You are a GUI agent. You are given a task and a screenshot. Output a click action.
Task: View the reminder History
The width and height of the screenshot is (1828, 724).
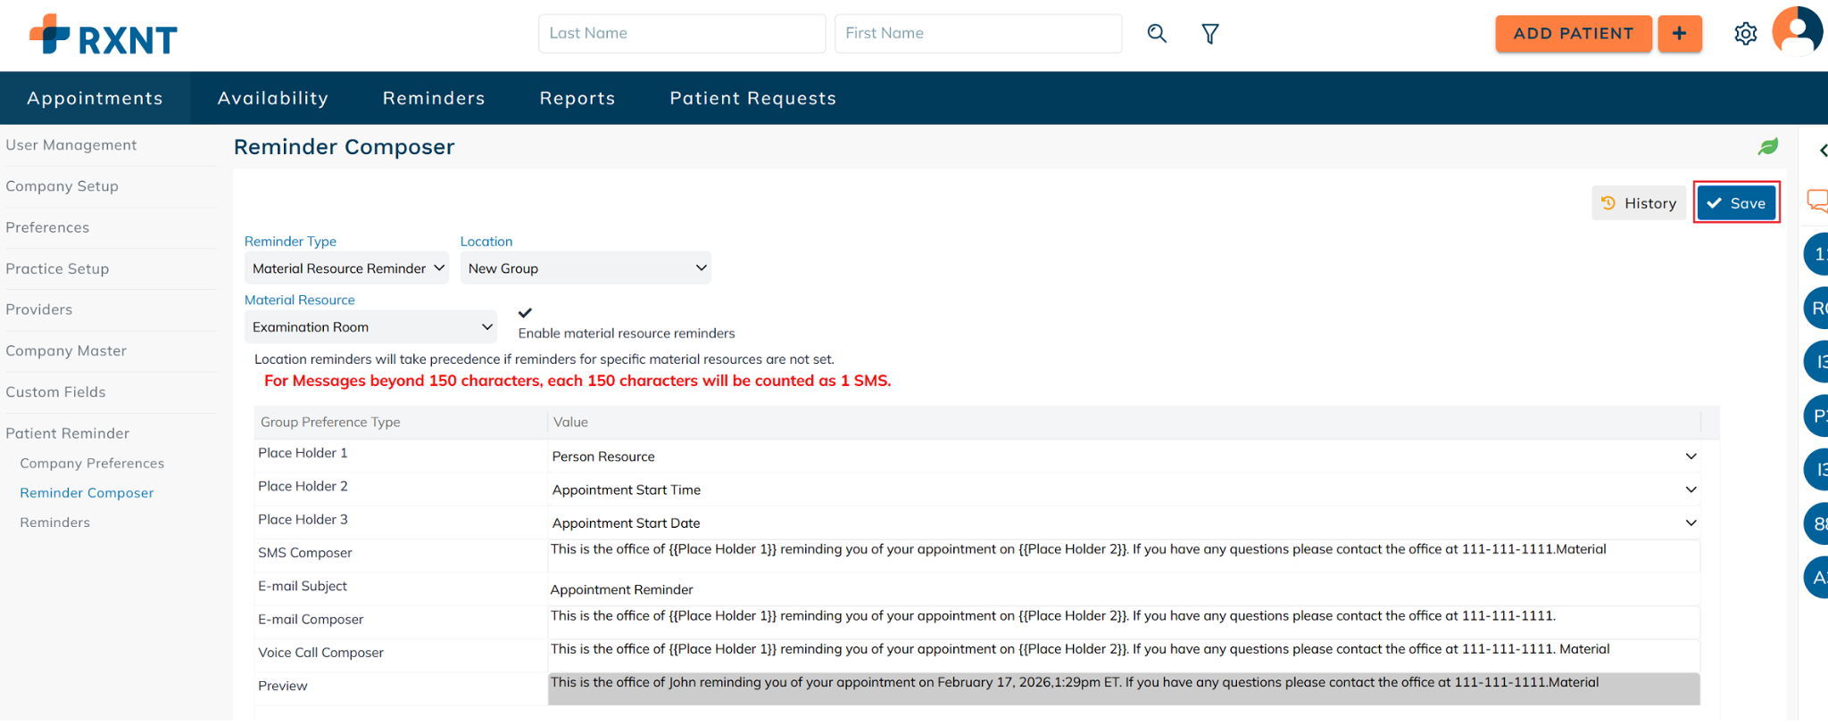point(1639,203)
